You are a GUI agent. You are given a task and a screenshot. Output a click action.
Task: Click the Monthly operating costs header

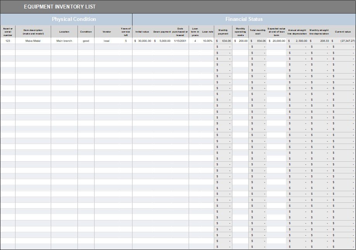240,31
